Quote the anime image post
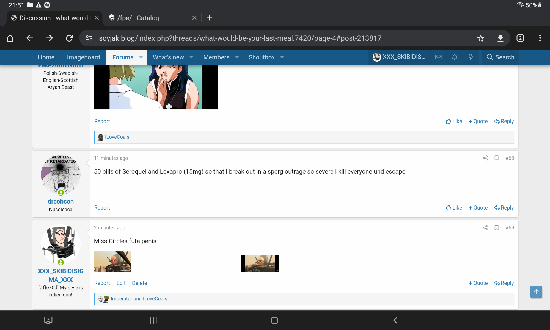The width and height of the screenshot is (550, 330). pyautogui.click(x=478, y=121)
